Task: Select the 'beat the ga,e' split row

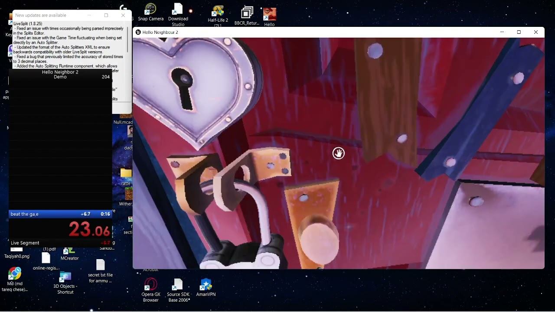Action: coord(60,214)
